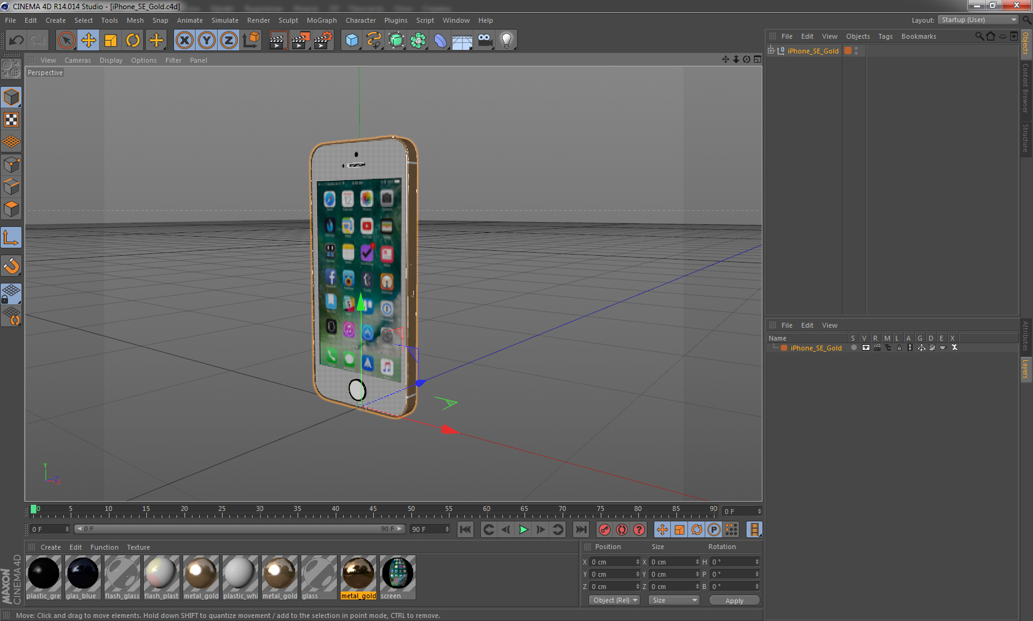Toggle X axis lock
This screenshot has width=1033, height=621.
click(184, 41)
